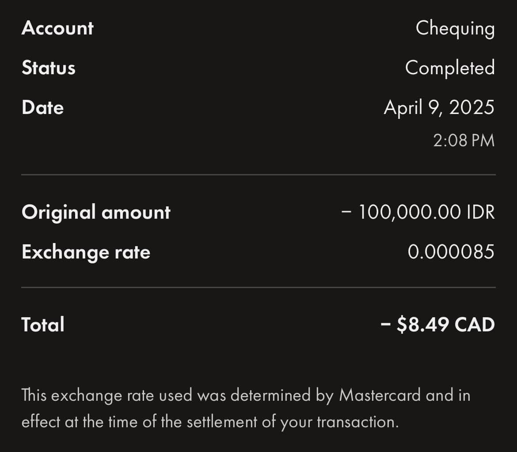Click the CAD currency code
The height and width of the screenshot is (452, 517).
click(475, 325)
